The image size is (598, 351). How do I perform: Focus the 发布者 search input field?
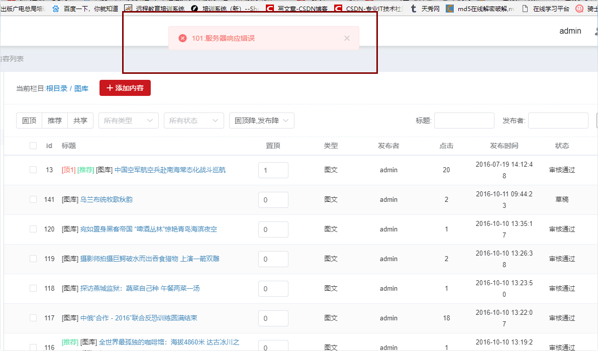pyautogui.click(x=558, y=121)
